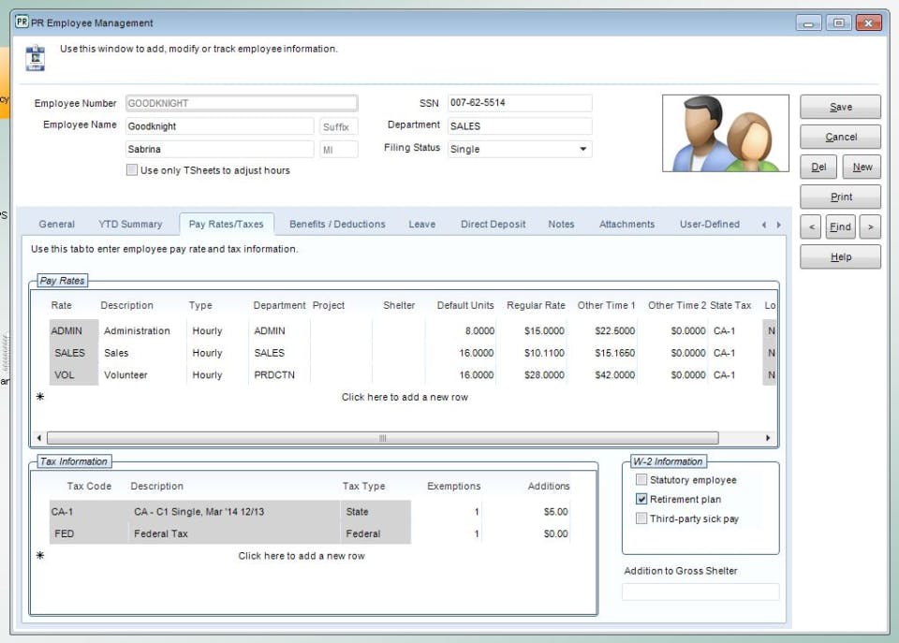The width and height of the screenshot is (899, 643).
Task: Click the Cancel button
Action: [x=841, y=137]
